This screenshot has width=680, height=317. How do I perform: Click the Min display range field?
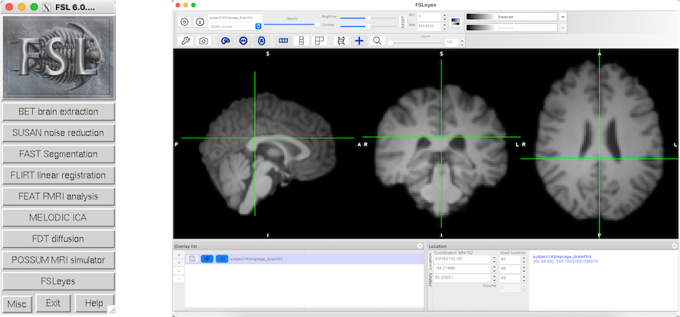(x=429, y=17)
